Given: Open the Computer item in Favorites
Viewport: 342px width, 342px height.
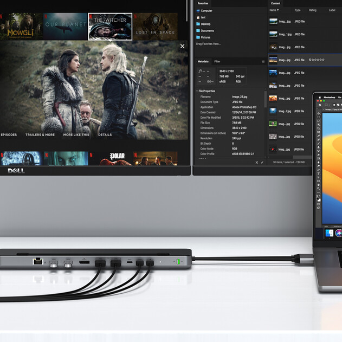Looking at the screenshot, I should (x=206, y=10).
